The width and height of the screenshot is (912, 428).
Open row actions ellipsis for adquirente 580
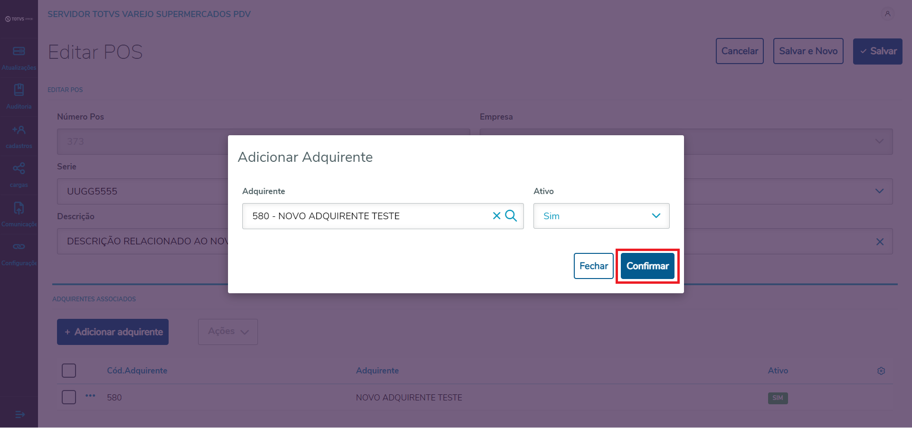[90, 396]
